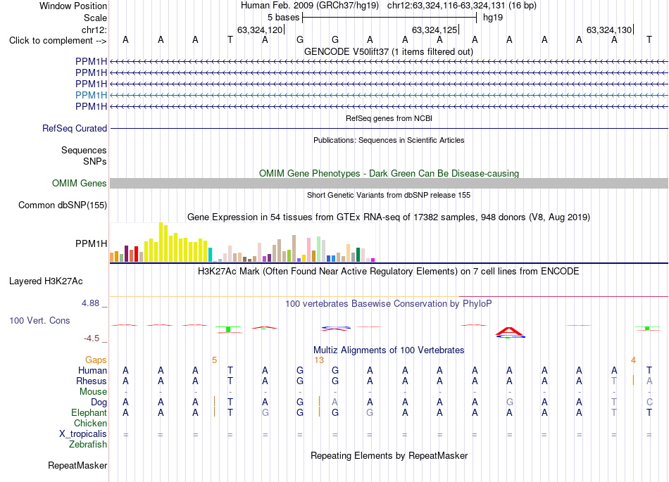Click 'RefSeq genes from NCBI' track title
The width and height of the screenshot is (669, 482).
click(389, 118)
